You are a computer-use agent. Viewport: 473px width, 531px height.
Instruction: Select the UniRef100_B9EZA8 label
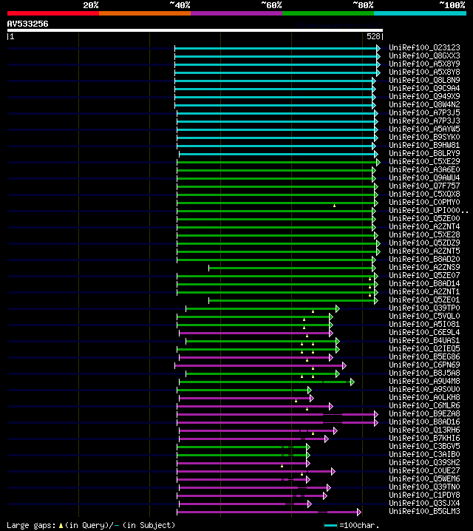pyautogui.click(x=424, y=413)
